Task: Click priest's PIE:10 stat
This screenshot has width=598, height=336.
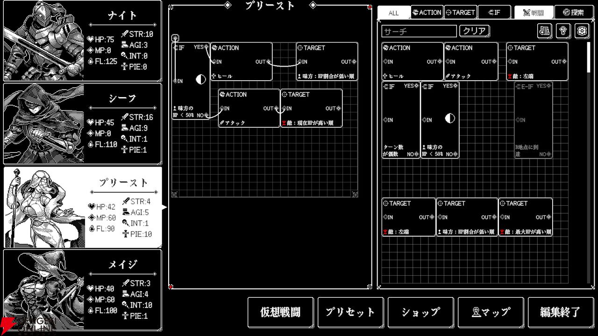Action: (x=137, y=234)
